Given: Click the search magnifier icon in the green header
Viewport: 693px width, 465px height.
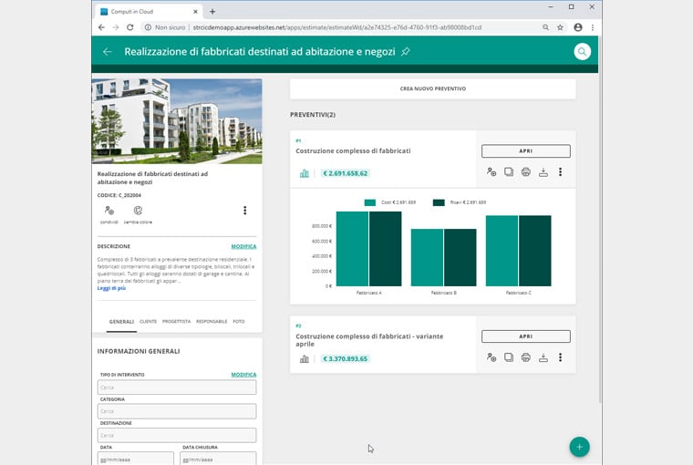Looking at the screenshot, I should tap(582, 52).
